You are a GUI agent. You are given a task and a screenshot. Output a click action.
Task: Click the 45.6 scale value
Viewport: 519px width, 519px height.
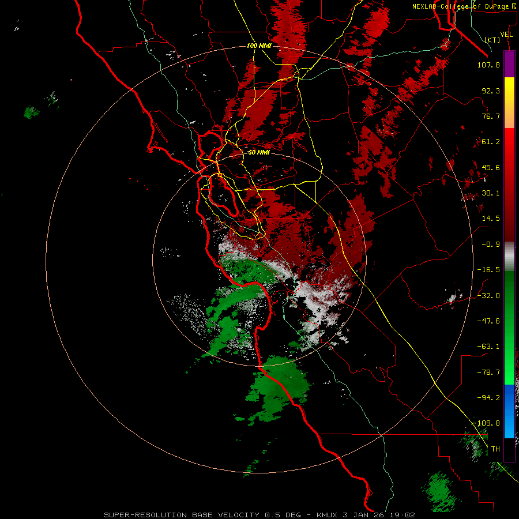(491, 167)
